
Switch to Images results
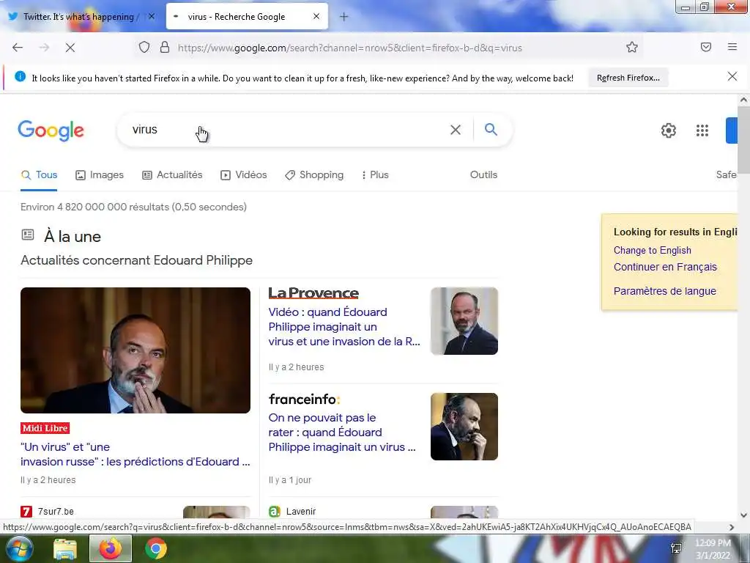(100, 174)
